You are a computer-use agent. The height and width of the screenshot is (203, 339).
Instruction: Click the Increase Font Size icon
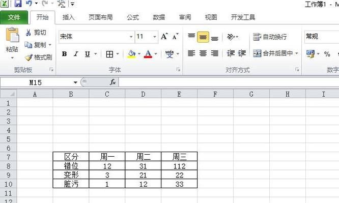(164, 36)
